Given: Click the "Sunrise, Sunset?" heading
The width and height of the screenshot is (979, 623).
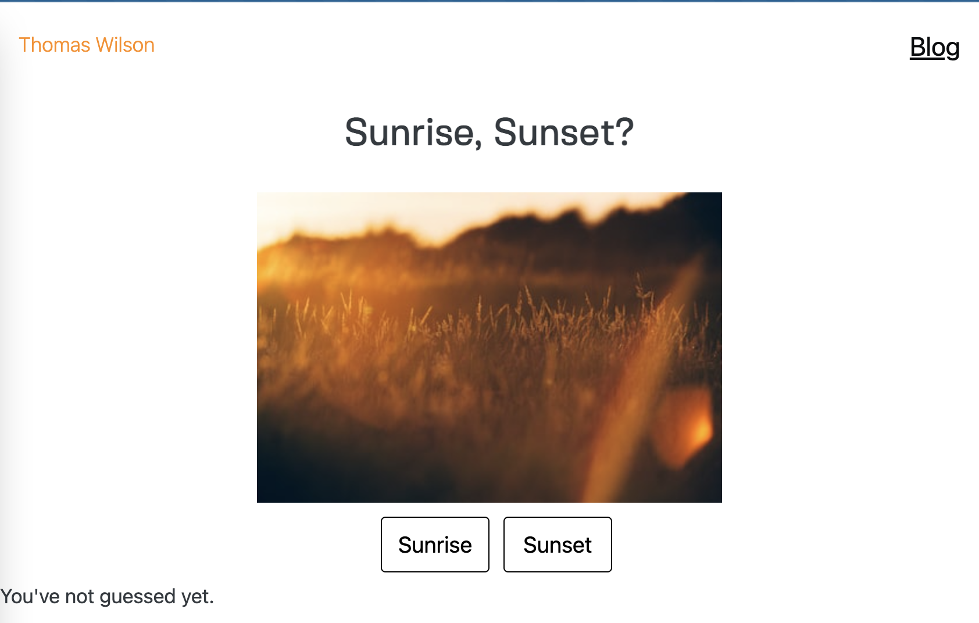Looking at the screenshot, I should (489, 133).
